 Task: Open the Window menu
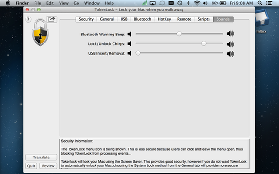pyautogui.click(x=92, y=3)
